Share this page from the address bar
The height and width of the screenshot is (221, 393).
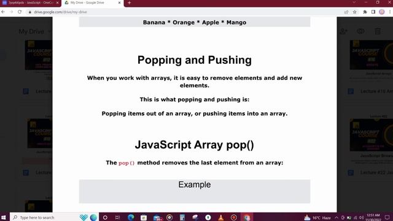coord(346,12)
